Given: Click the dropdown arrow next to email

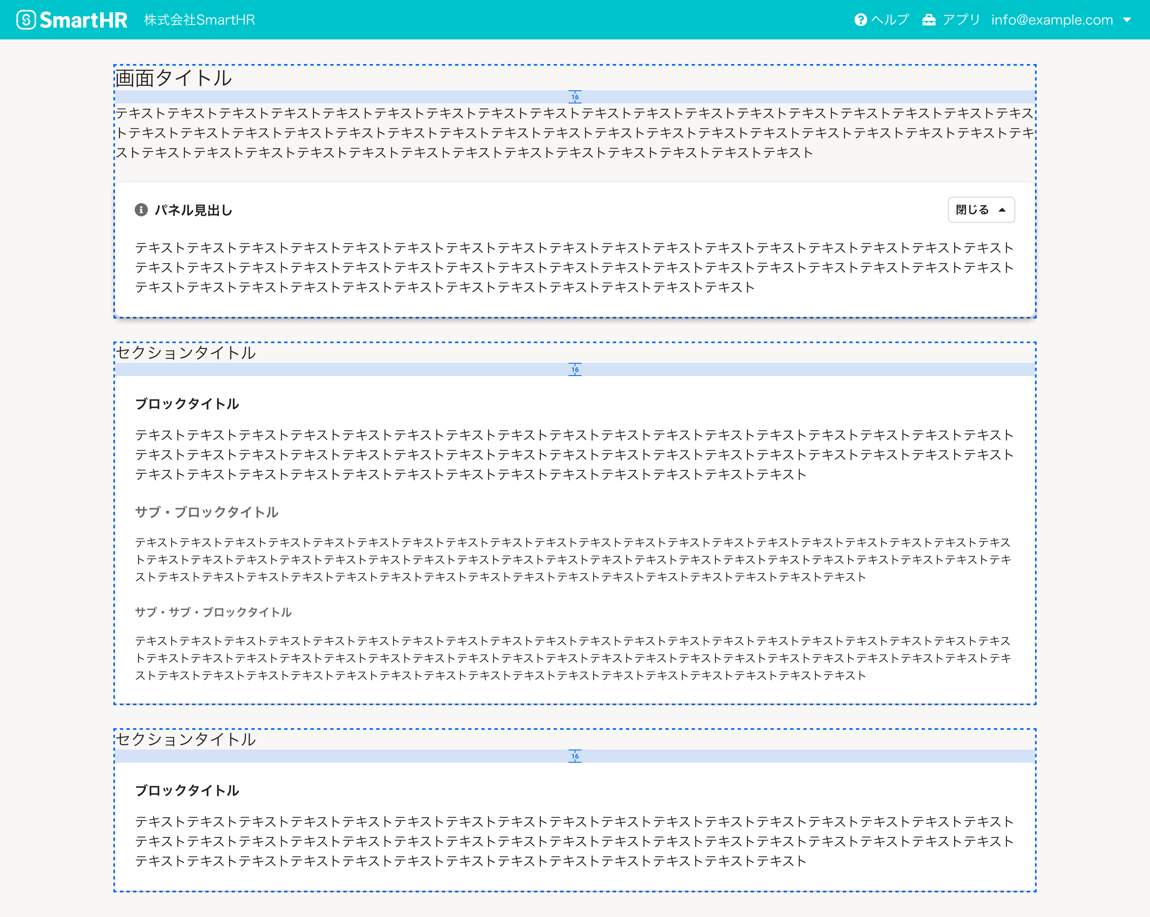Looking at the screenshot, I should [1127, 20].
